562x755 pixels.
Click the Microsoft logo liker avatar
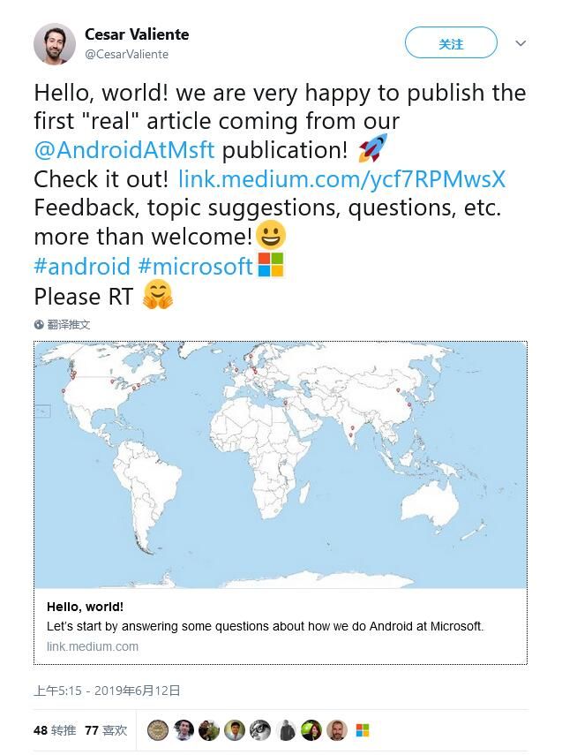pyautogui.click(x=363, y=730)
